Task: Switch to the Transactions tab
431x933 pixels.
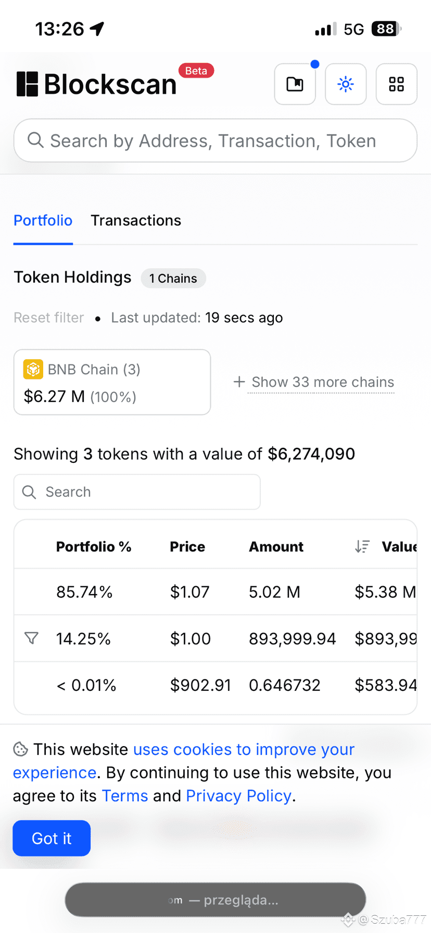Action: point(136,220)
